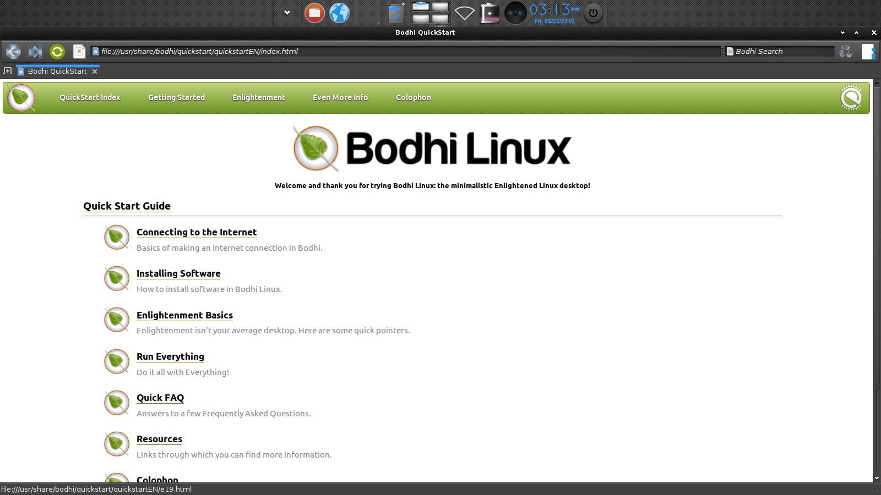Switch to the Bodhi QuickStart tab
The height and width of the screenshot is (495, 881).
click(x=57, y=71)
